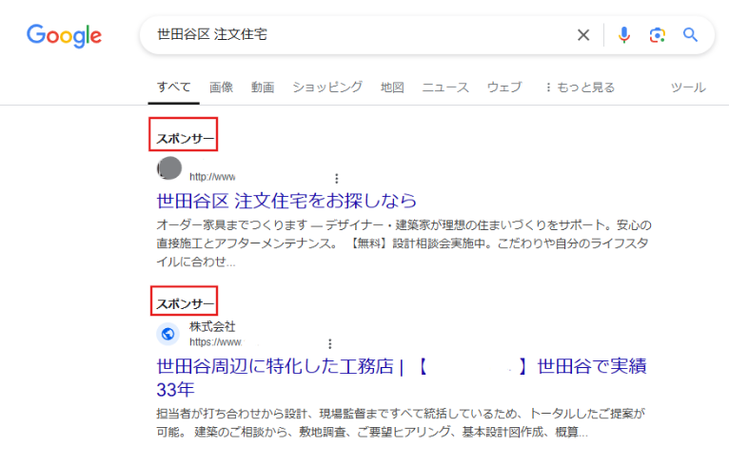Expand the もっと見る menu
The width and height of the screenshot is (729, 466).
tap(581, 87)
